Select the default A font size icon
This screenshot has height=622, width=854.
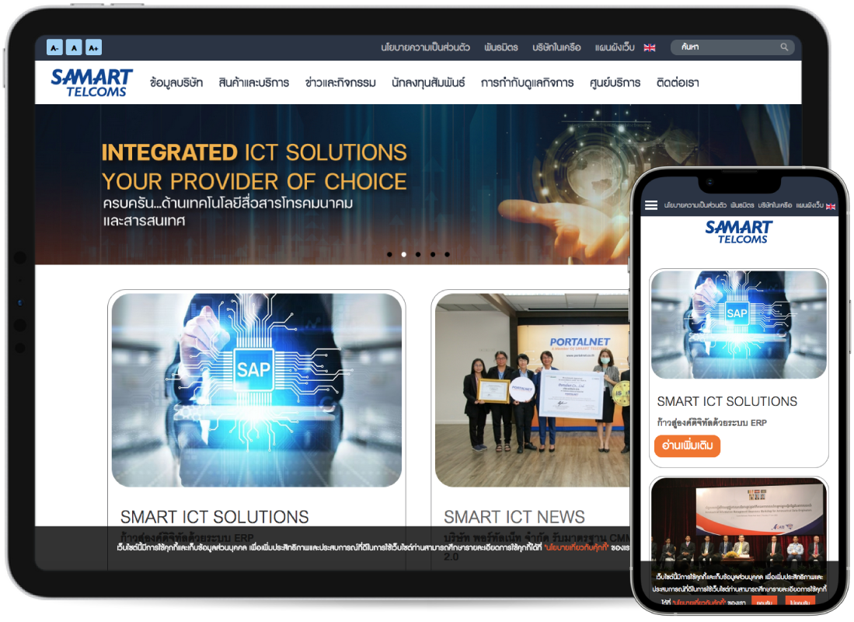(x=73, y=47)
